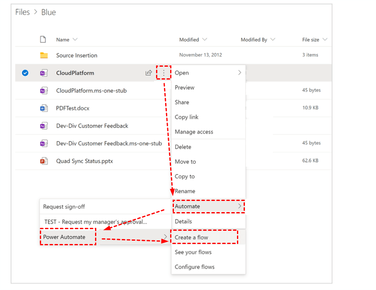Click the share icon on CloudPlatform row
Viewport: 376px width, 290px height.
pyautogui.click(x=149, y=73)
